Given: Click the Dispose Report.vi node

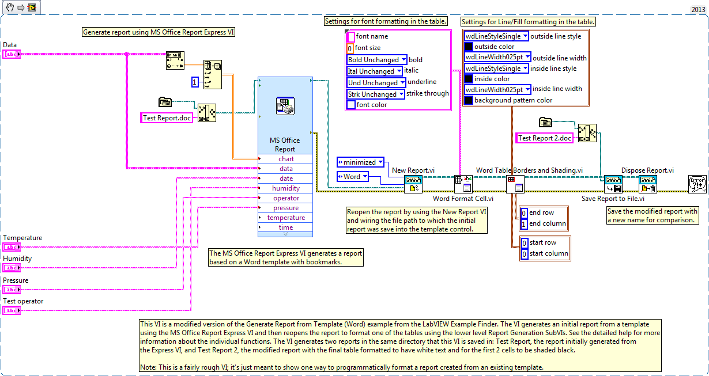Looking at the screenshot, I should click(647, 184).
